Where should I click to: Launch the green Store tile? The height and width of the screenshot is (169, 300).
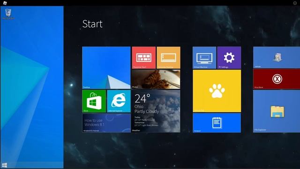click(94, 101)
